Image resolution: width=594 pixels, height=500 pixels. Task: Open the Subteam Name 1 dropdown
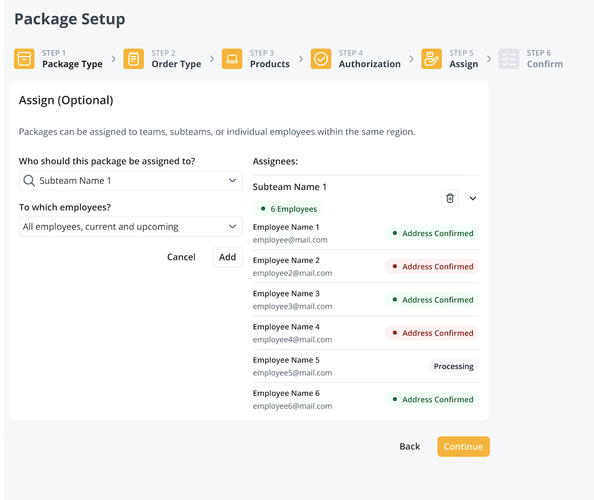232,181
